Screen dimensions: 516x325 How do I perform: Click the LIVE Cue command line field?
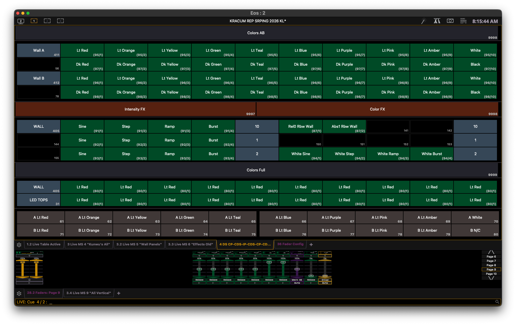tap(258, 302)
